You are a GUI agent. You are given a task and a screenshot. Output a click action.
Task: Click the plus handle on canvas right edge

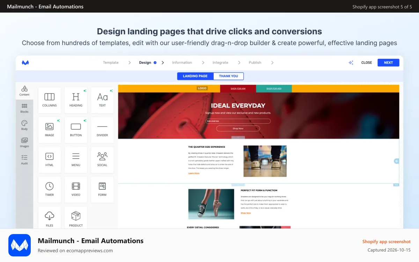[x=396, y=161]
